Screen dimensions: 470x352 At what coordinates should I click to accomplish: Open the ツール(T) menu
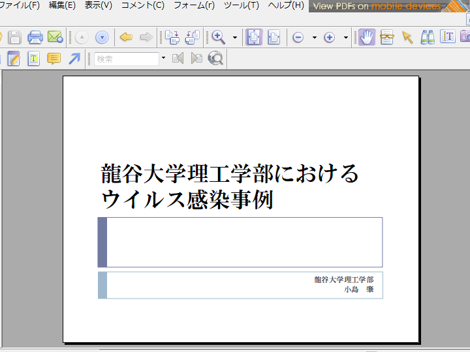click(241, 5)
